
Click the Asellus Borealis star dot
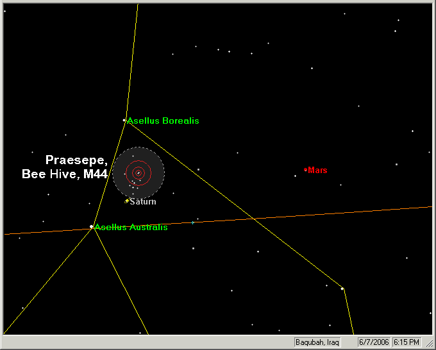(x=124, y=120)
